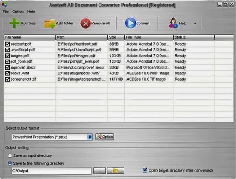Select the screenshot1.tif file name
This screenshot has height=179, width=236.
tap(23, 79)
